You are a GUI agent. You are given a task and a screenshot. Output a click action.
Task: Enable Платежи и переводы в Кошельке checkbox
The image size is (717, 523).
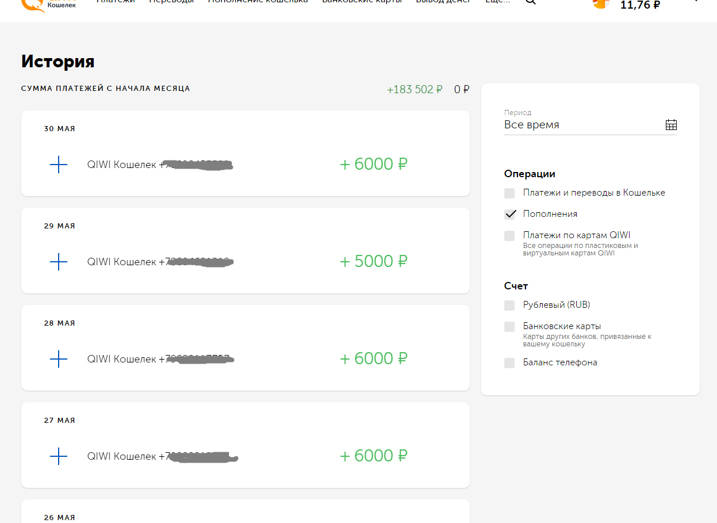click(509, 193)
